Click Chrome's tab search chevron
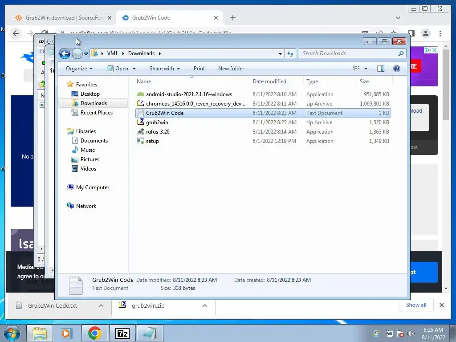Viewport: 456px width, 342px height. point(398,18)
